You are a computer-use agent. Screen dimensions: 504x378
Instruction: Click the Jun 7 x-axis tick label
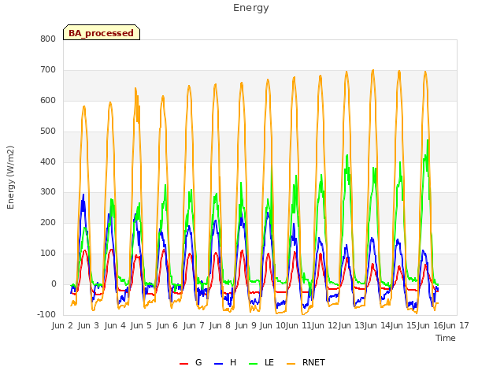coord(194,325)
